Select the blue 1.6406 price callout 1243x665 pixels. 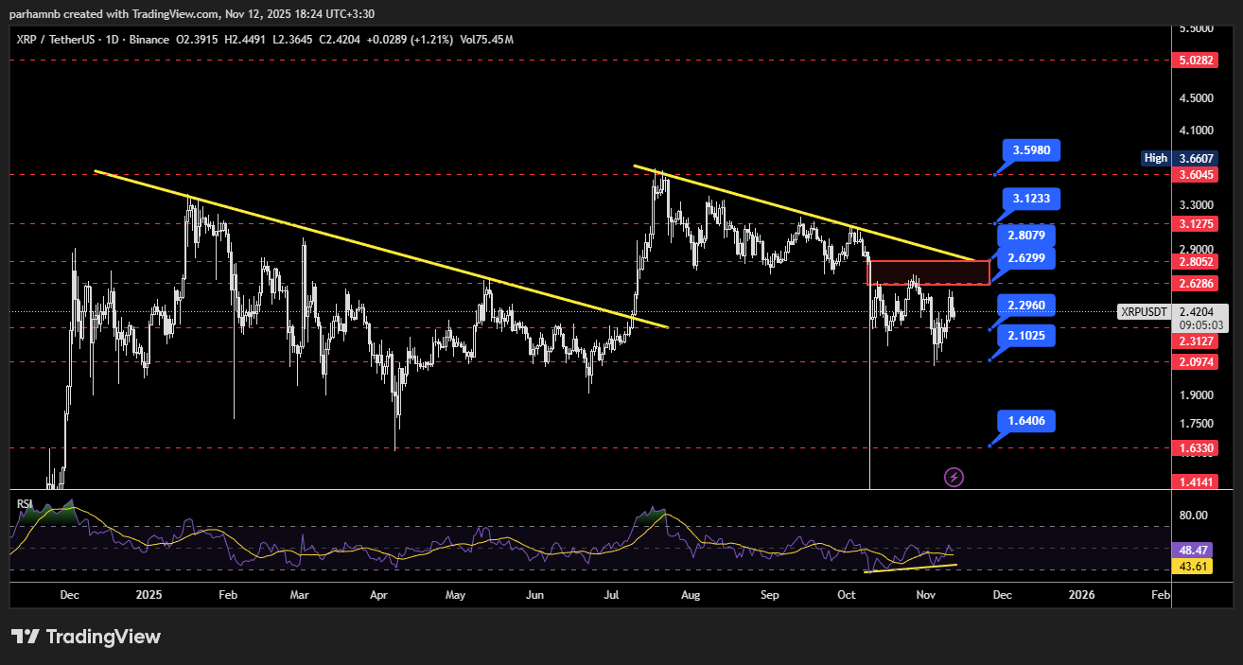(1025, 421)
